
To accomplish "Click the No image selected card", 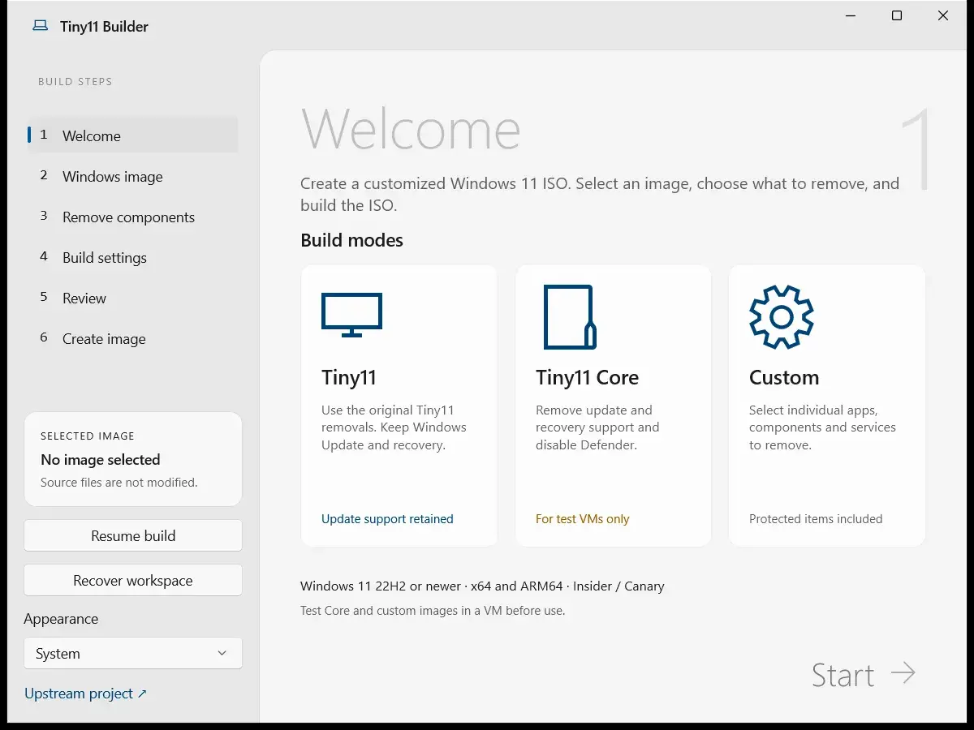I will (133, 459).
